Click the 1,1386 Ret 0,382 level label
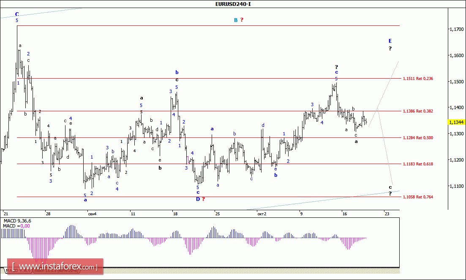This screenshot has height=280, width=466. click(x=418, y=111)
